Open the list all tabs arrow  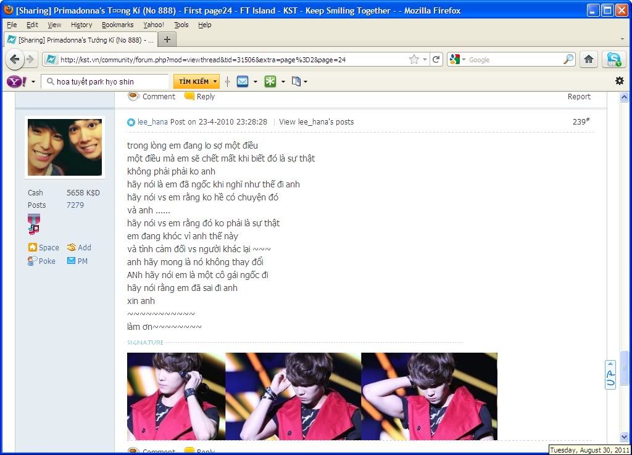pos(622,39)
